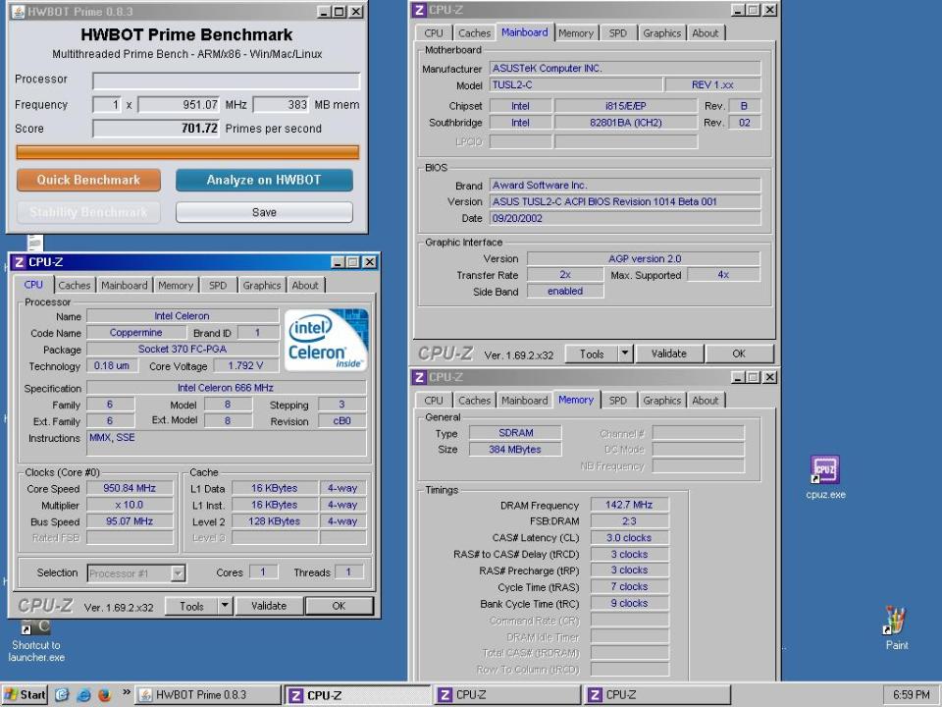Click Analyze on HWBOT button
The image size is (942, 707).
(x=264, y=180)
